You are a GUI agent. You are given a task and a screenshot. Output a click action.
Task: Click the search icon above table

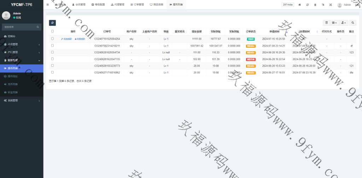353,23
